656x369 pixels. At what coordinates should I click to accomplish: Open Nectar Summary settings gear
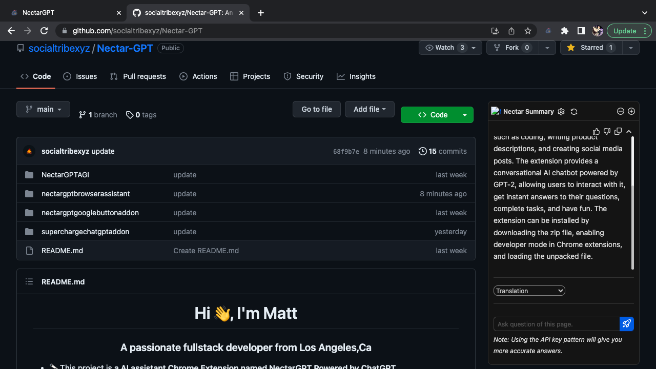click(x=561, y=111)
